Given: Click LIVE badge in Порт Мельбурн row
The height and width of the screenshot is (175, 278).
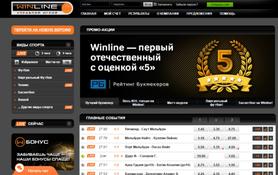Looking at the screenshot, I should [91, 147].
